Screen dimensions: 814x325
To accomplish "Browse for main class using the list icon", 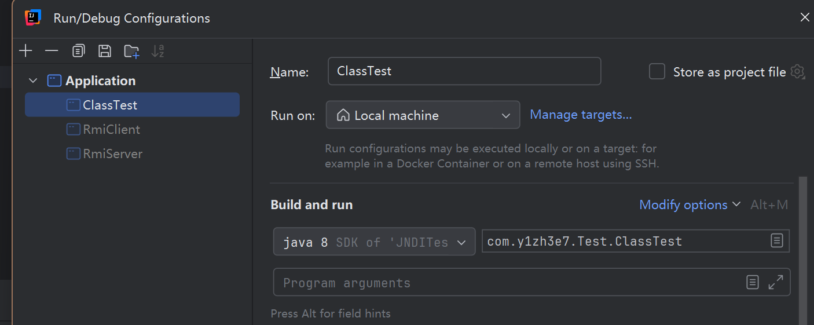I will 777,241.
